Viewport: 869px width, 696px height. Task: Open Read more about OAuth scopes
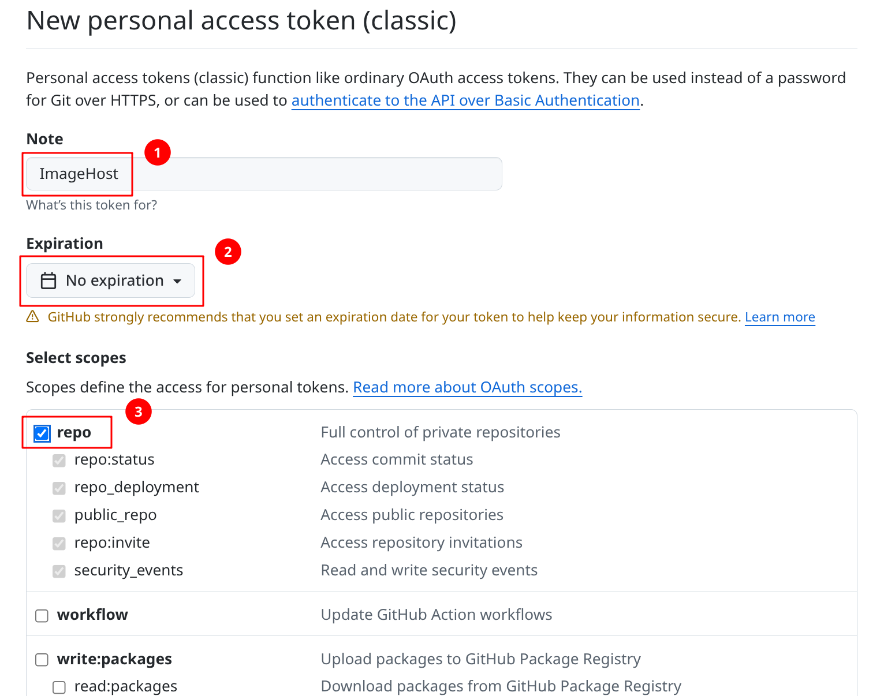pyautogui.click(x=467, y=387)
